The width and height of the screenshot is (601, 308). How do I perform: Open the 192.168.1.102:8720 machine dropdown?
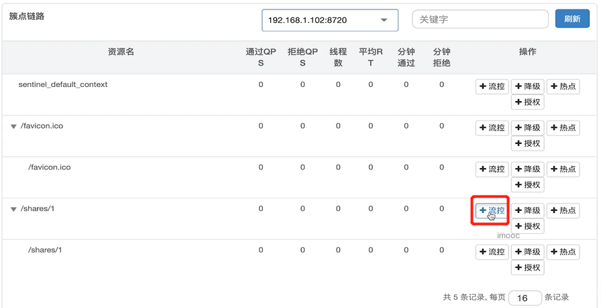(x=329, y=20)
